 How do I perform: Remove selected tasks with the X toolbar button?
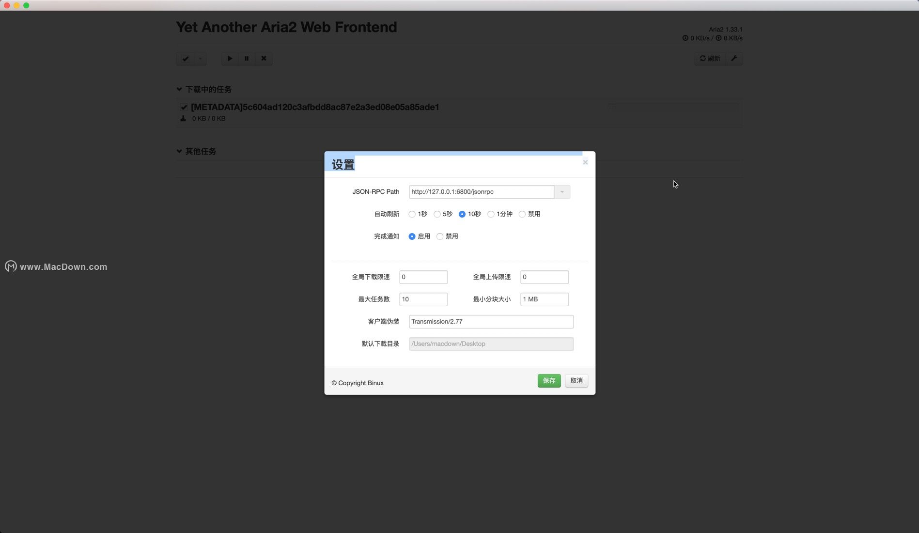[264, 59]
